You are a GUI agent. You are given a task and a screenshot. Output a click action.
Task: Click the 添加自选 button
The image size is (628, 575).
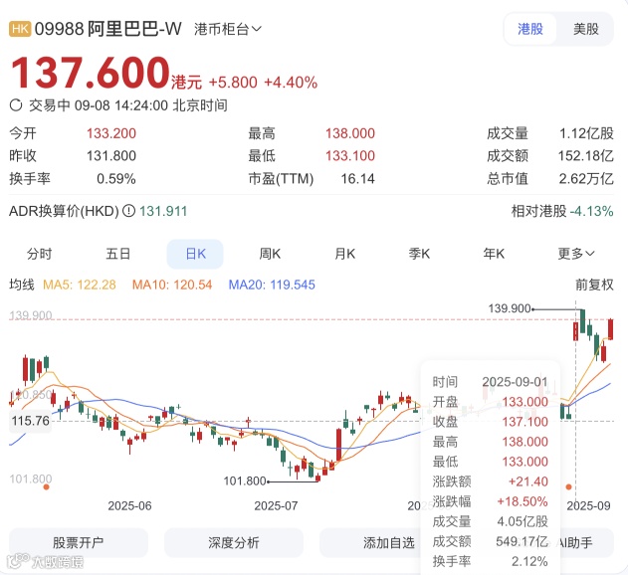point(388,542)
